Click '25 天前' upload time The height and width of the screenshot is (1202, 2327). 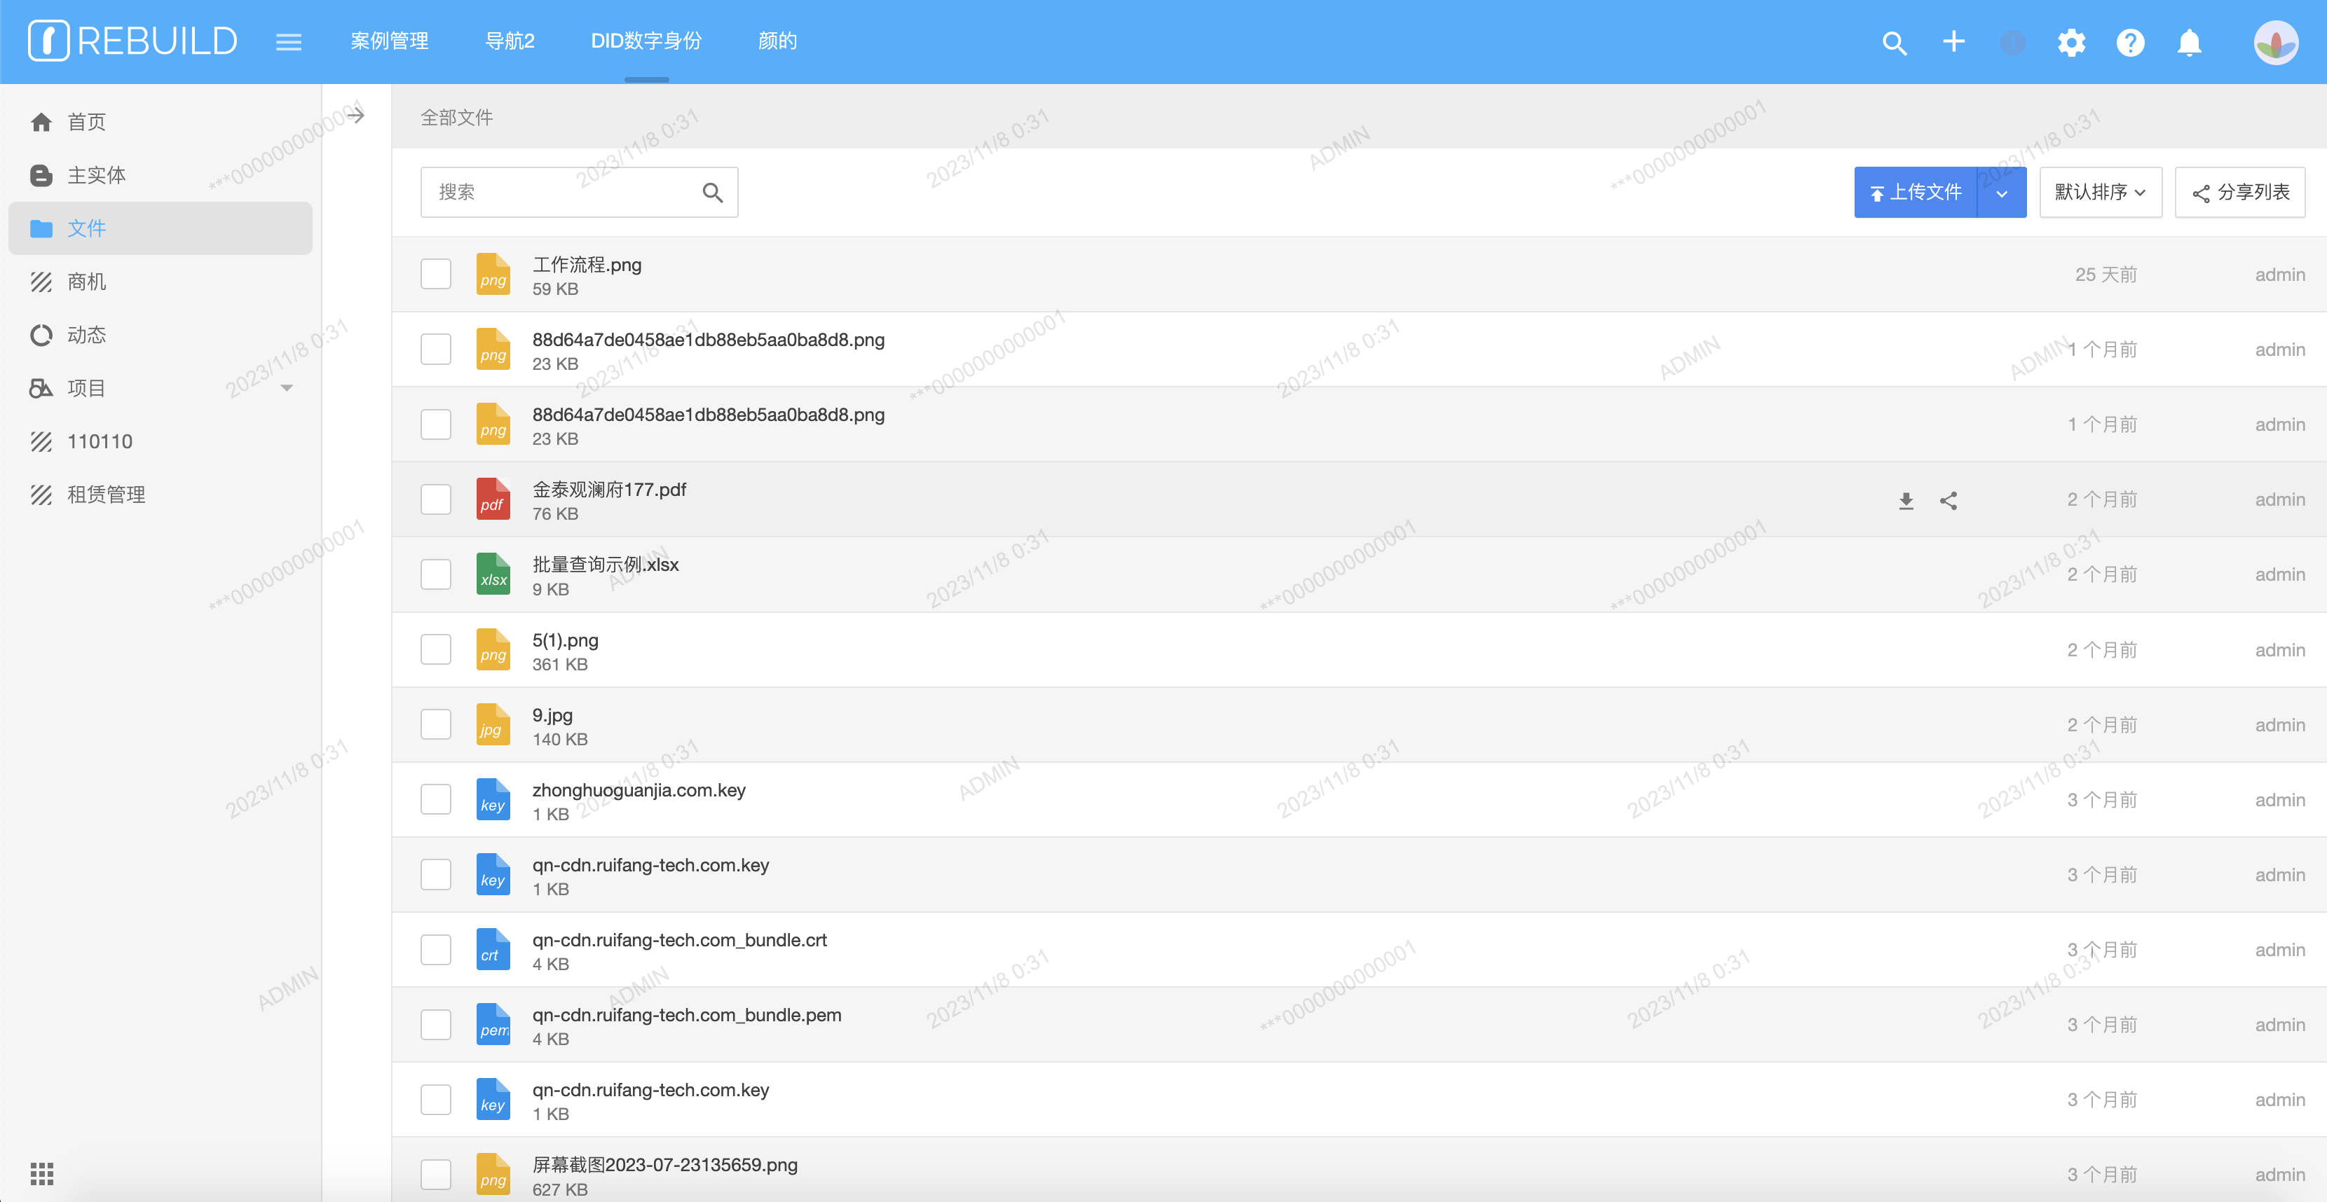(x=2106, y=275)
